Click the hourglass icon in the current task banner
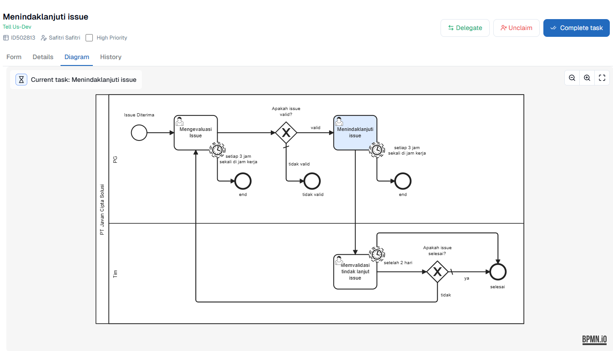 click(x=21, y=79)
